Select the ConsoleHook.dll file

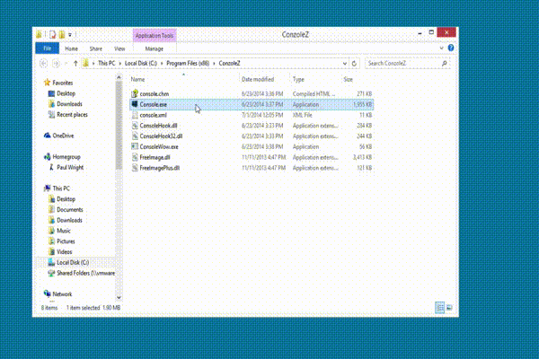click(x=252, y=126)
